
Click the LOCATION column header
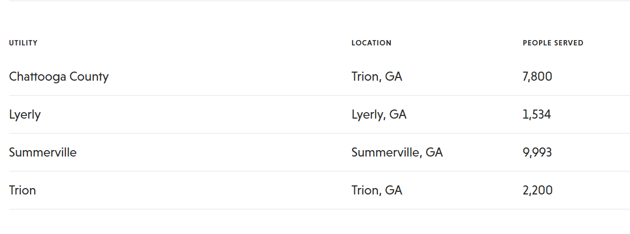371,43
